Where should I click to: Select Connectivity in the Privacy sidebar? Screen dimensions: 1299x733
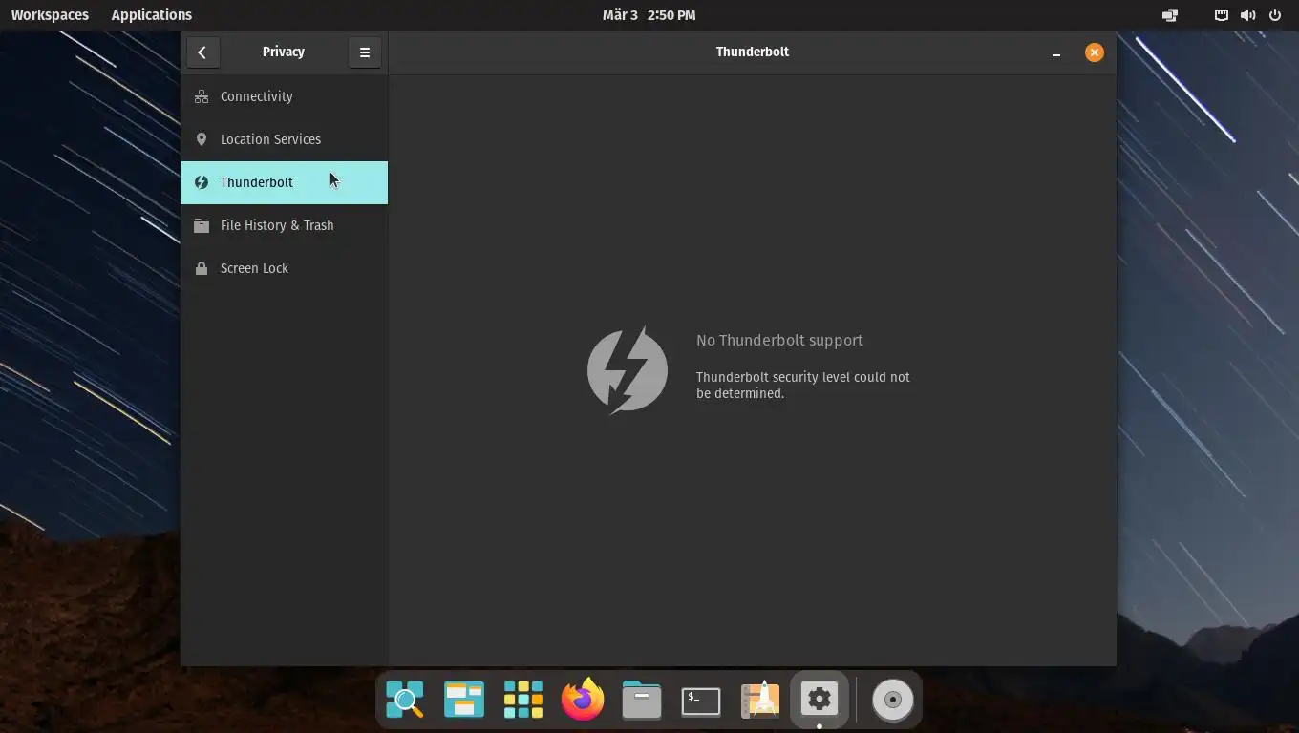point(284,96)
